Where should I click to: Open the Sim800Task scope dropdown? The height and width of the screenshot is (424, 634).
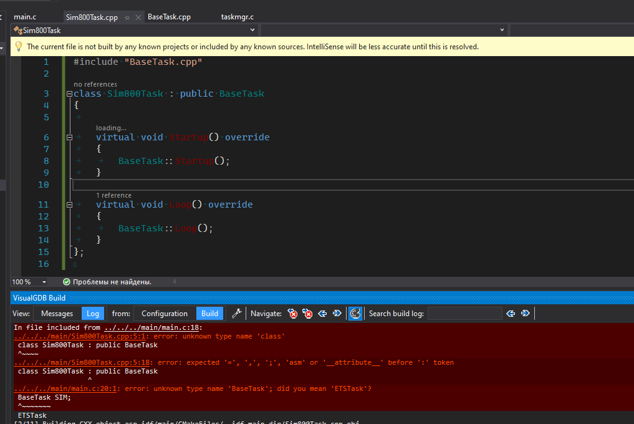(x=252, y=30)
